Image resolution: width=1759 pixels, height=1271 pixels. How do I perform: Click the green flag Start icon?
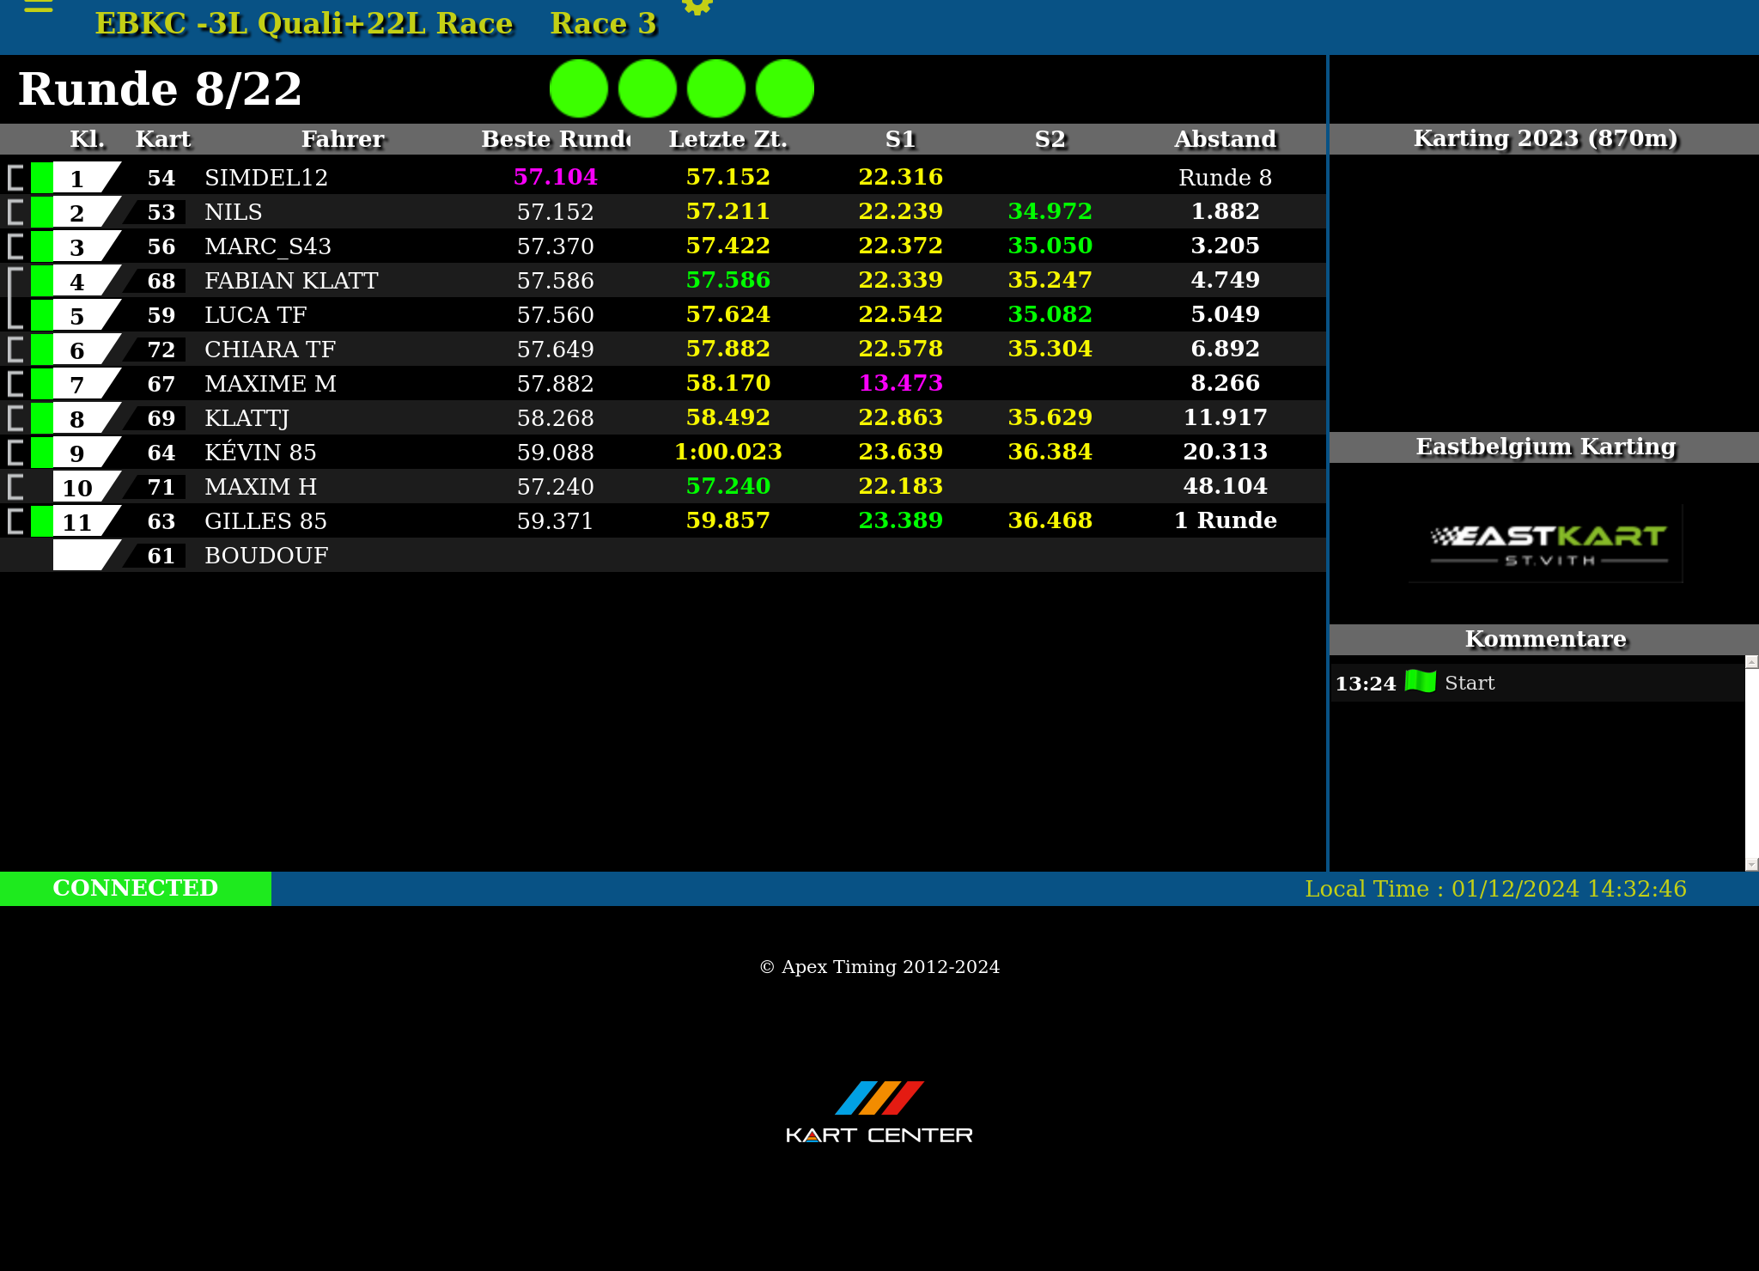point(1420,682)
